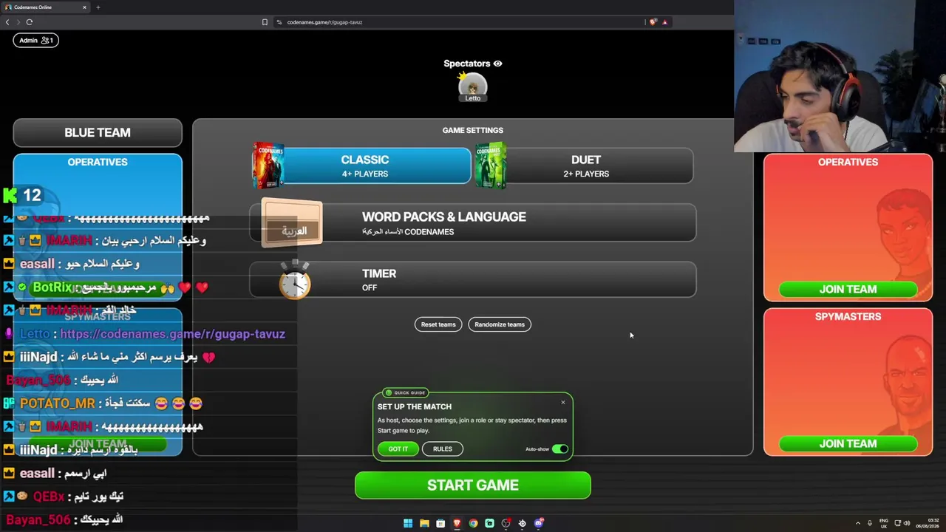Screen dimensions: 946x532
Task: Click GOT IT in the quick guide
Action: point(398,449)
